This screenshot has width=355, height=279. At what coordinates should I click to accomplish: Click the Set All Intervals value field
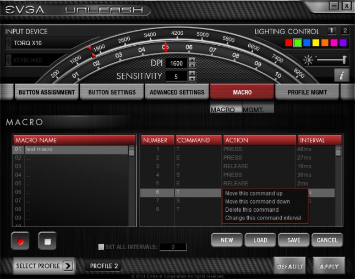click(x=173, y=247)
